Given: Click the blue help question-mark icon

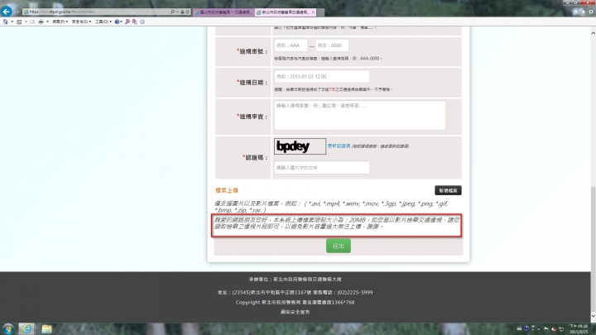Looking at the screenshot, I should (117, 22).
